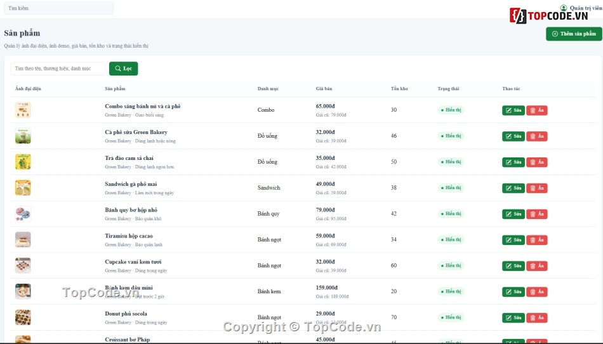
Task: Edit Combo sáng bánh mì và cà phê
Action: [x=513, y=110]
